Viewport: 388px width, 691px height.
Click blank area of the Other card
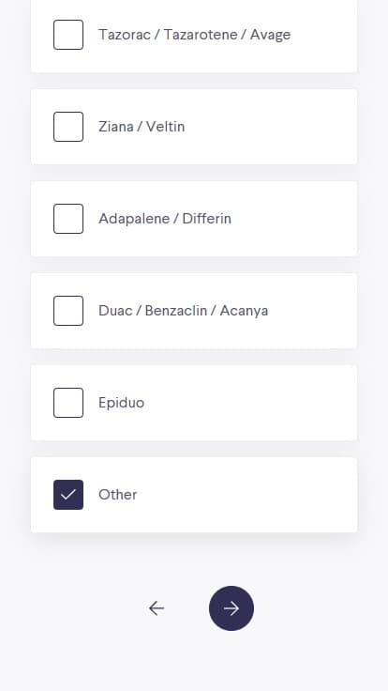264,495
